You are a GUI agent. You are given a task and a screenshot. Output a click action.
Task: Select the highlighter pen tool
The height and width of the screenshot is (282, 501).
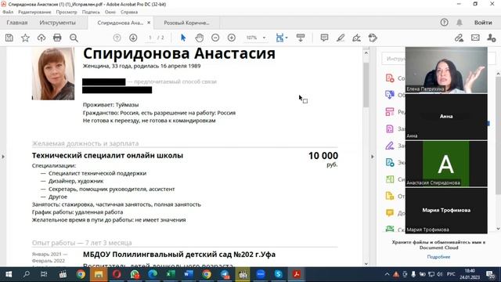pyautogui.click(x=341, y=38)
